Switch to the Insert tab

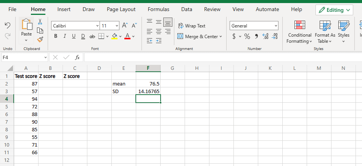[x=64, y=10]
